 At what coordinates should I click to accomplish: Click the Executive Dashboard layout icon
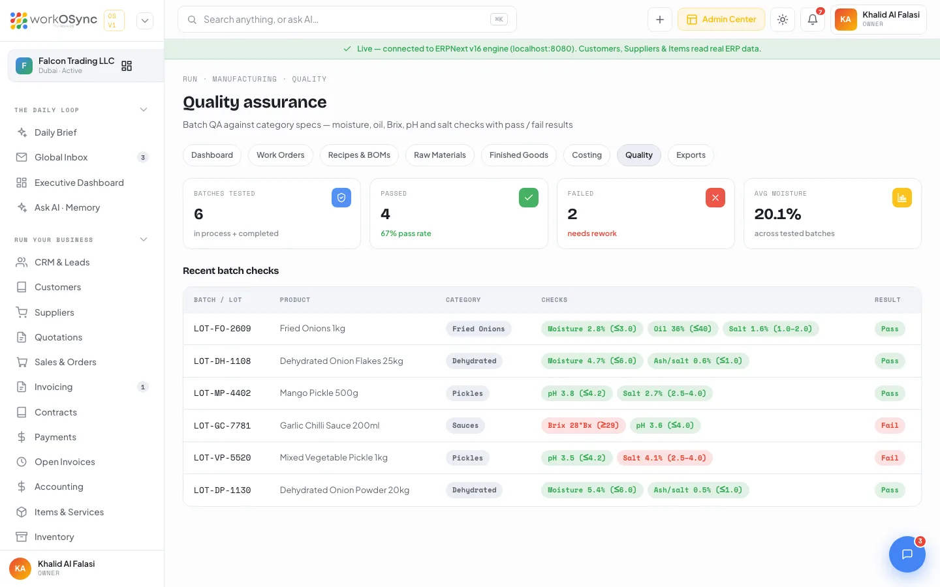[22, 183]
